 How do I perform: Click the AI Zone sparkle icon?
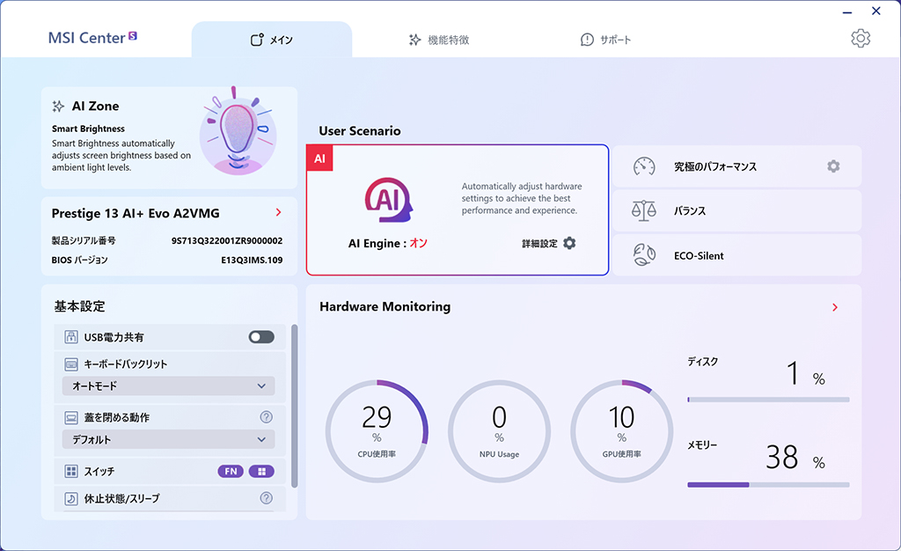(x=58, y=107)
